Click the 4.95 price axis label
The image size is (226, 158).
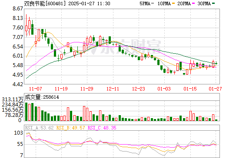[18, 75]
